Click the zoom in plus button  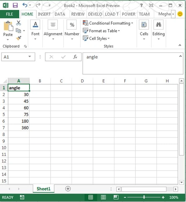[163, 197]
